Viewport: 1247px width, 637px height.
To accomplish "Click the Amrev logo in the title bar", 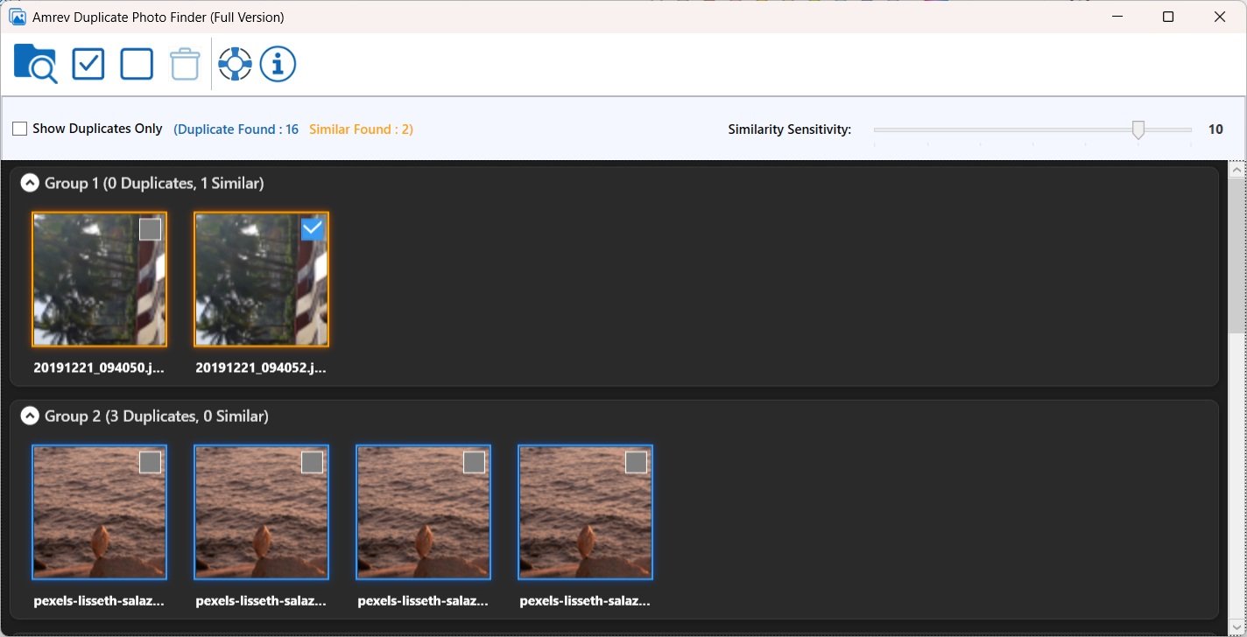I will pyautogui.click(x=16, y=16).
